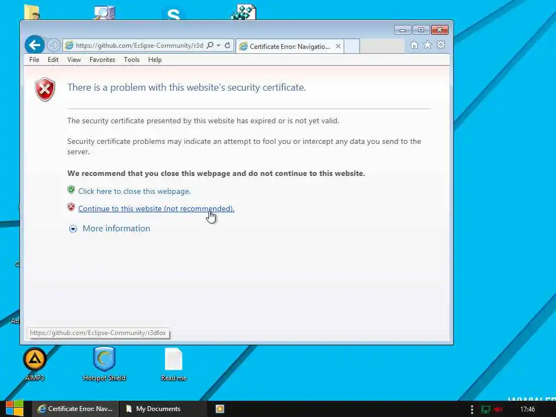Viewport: 556px width, 417px height.
Task: Open the Edit menu
Action: coord(53,60)
